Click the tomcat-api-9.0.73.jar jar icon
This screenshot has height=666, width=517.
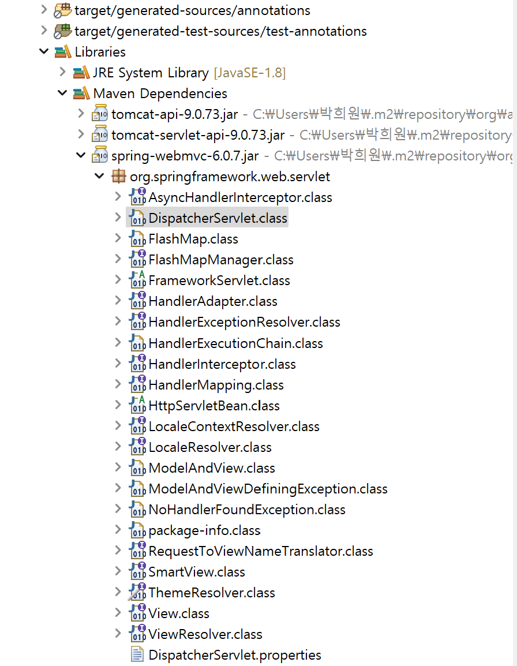point(100,114)
